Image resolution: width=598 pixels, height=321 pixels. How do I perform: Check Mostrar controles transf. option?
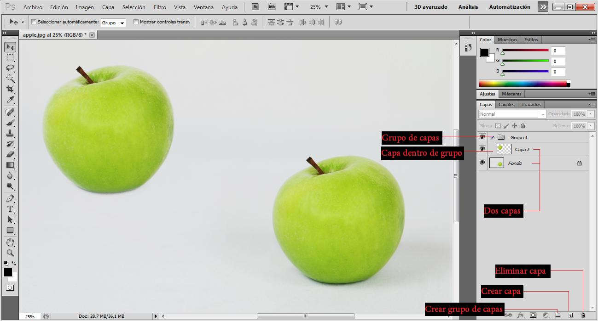[x=136, y=21]
